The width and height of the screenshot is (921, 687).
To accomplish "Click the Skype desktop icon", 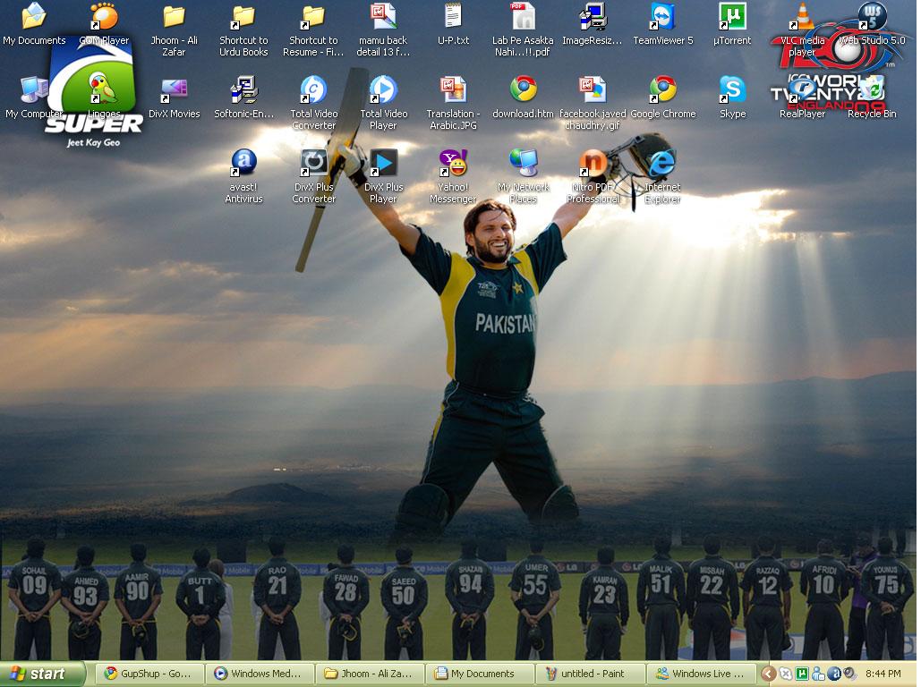I will (732, 91).
